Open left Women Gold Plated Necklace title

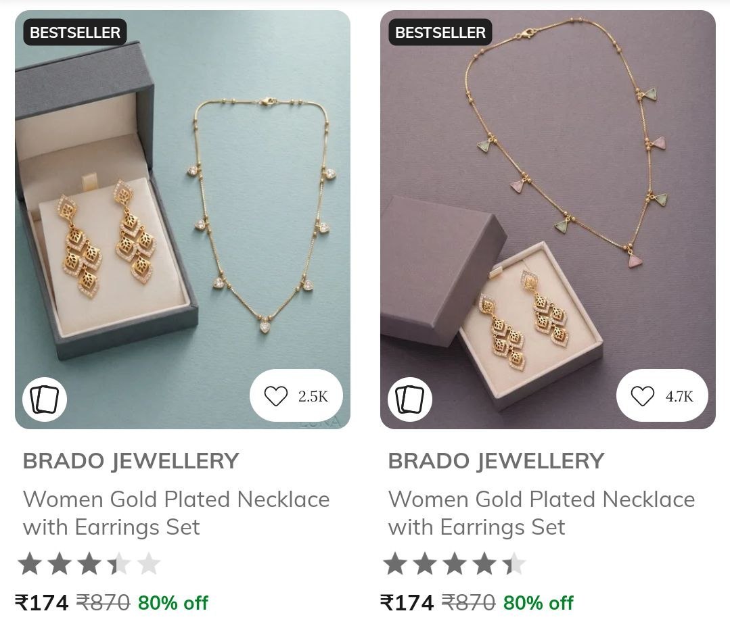(x=177, y=514)
